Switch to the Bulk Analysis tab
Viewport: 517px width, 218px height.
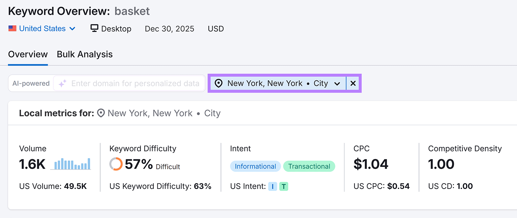[x=84, y=54]
